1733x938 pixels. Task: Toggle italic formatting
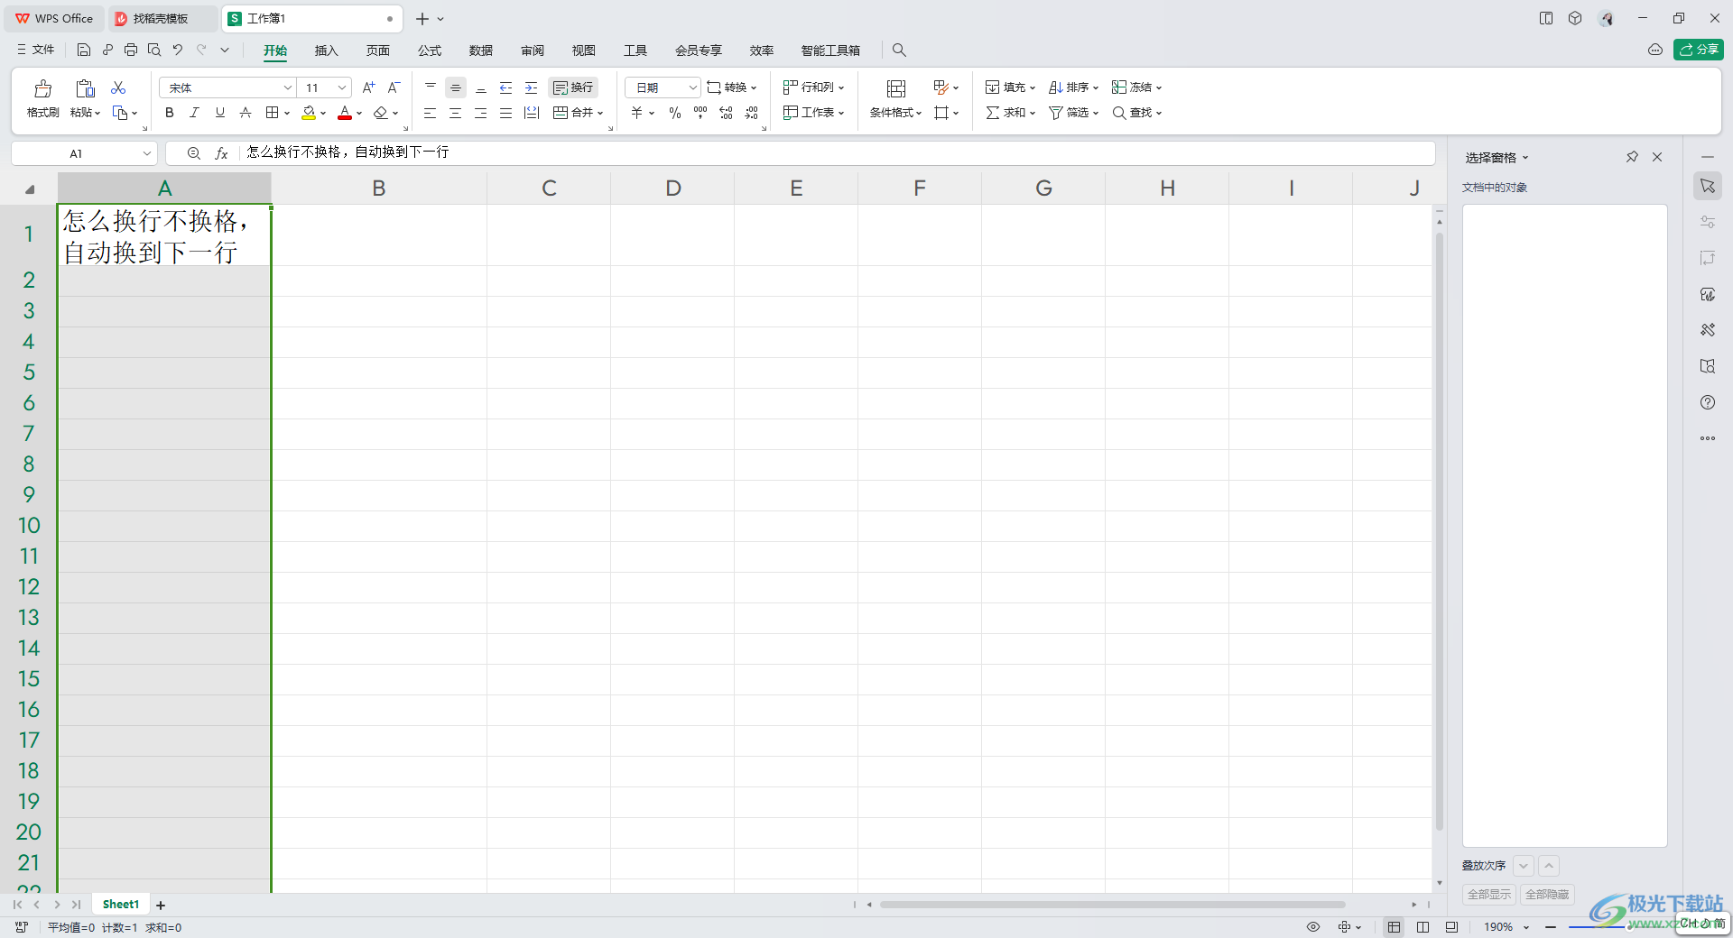(194, 113)
